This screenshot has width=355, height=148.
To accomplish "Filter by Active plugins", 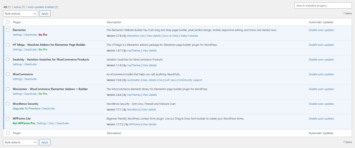I will click(x=19, y=7).
